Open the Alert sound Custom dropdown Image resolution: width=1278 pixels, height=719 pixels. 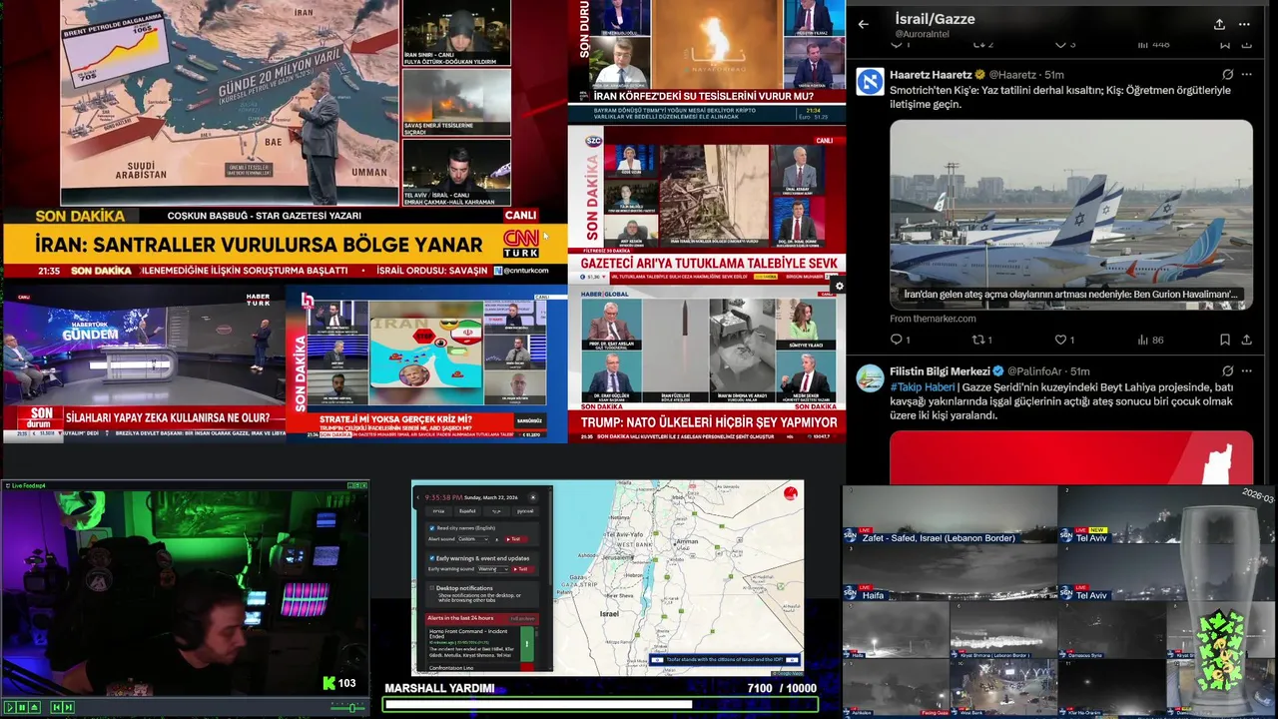coord(473,539)
